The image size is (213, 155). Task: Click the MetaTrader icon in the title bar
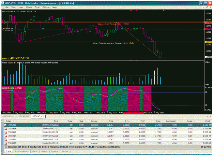pos(3,3)
